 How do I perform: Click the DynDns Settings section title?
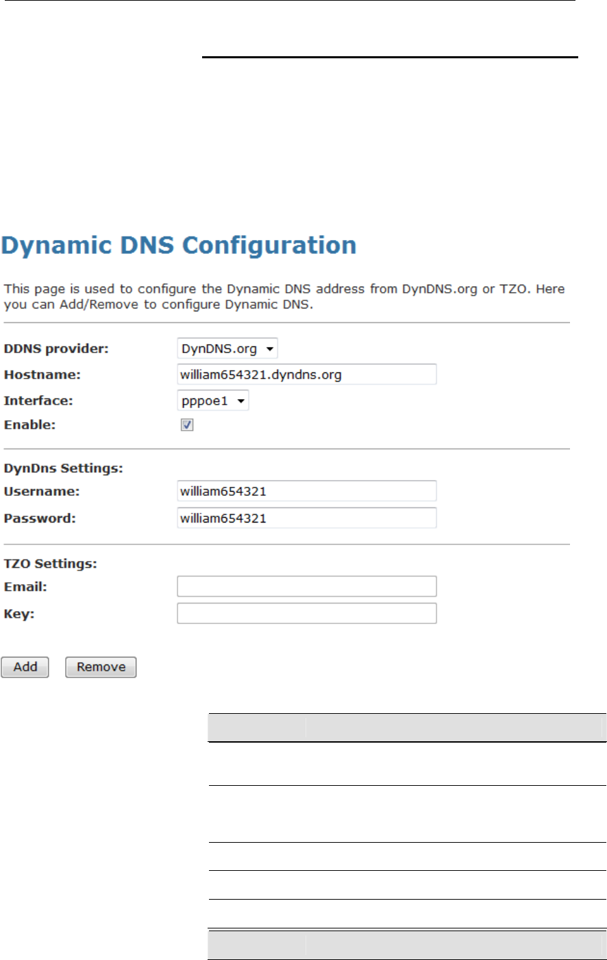(x=53, y=468)
